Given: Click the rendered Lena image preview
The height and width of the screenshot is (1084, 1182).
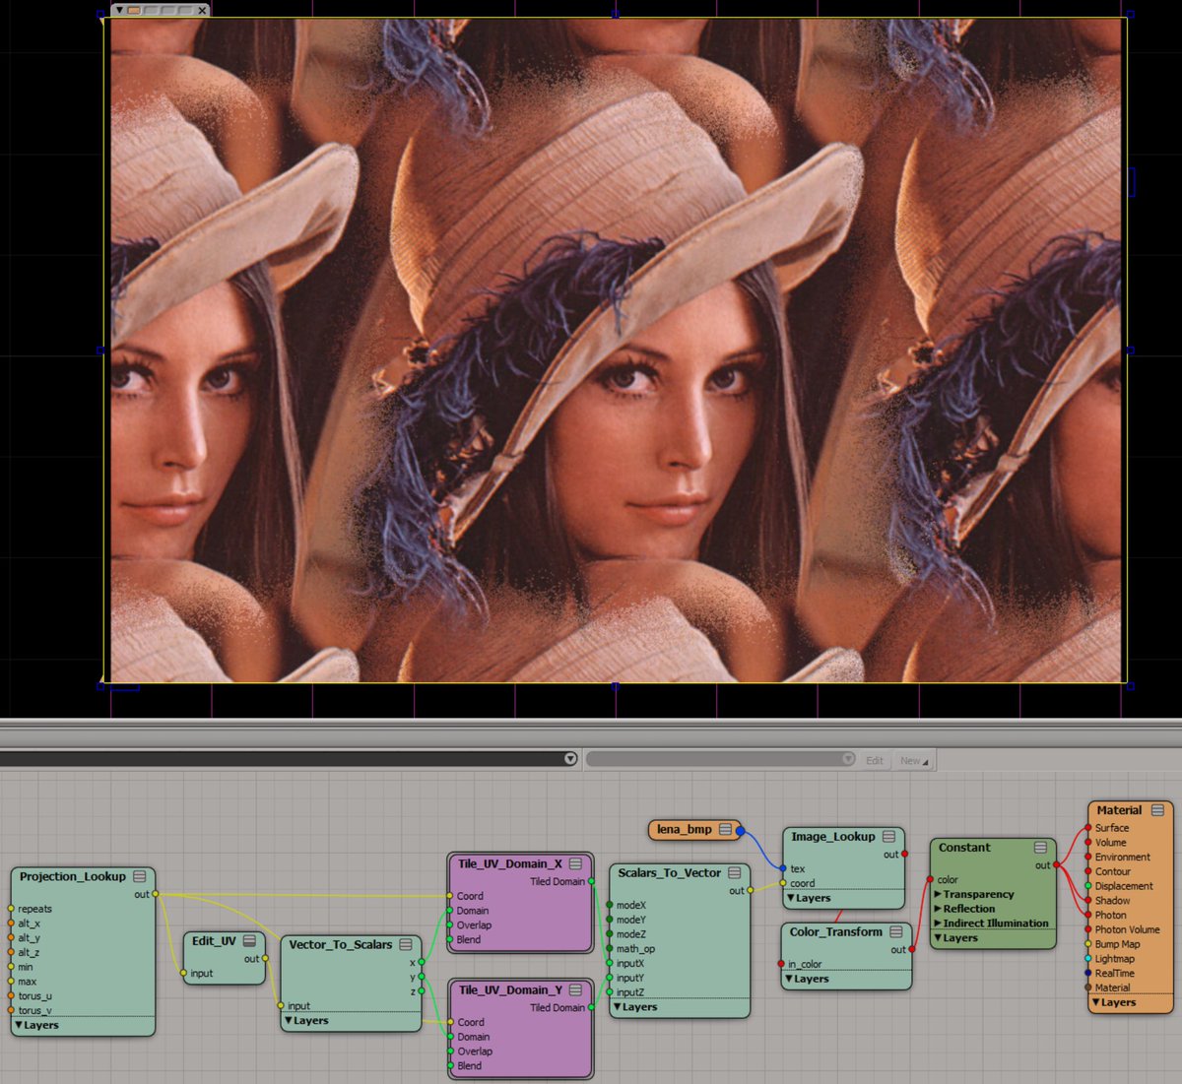Looking at the screenshot, I should (x=616, y=351).
